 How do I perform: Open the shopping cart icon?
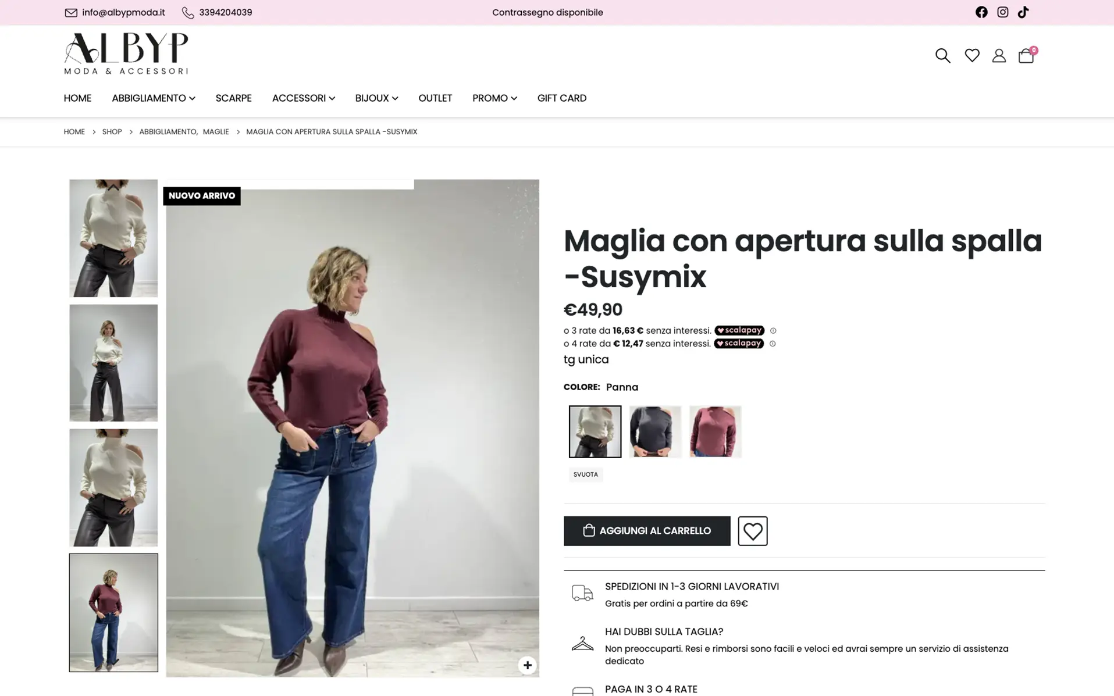tap(1027, 55)
